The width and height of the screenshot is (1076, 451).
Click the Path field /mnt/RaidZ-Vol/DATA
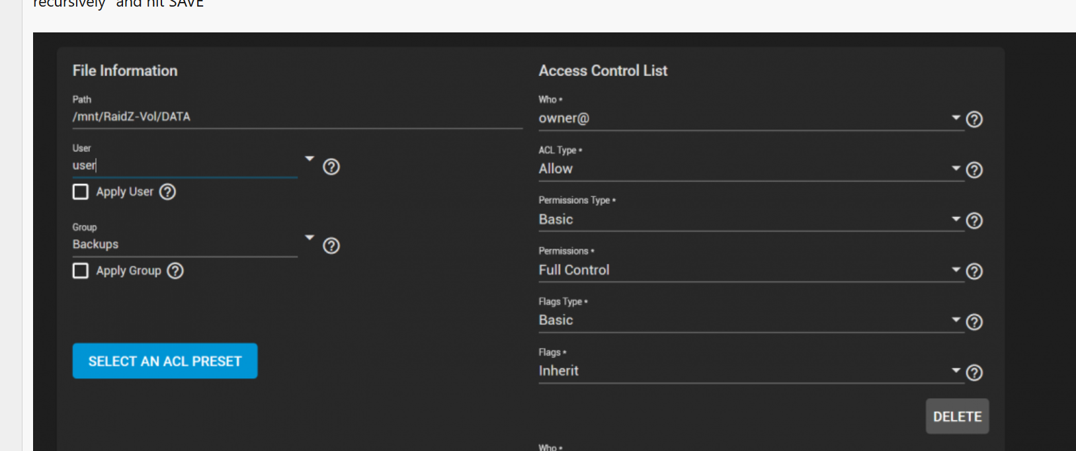298,116
